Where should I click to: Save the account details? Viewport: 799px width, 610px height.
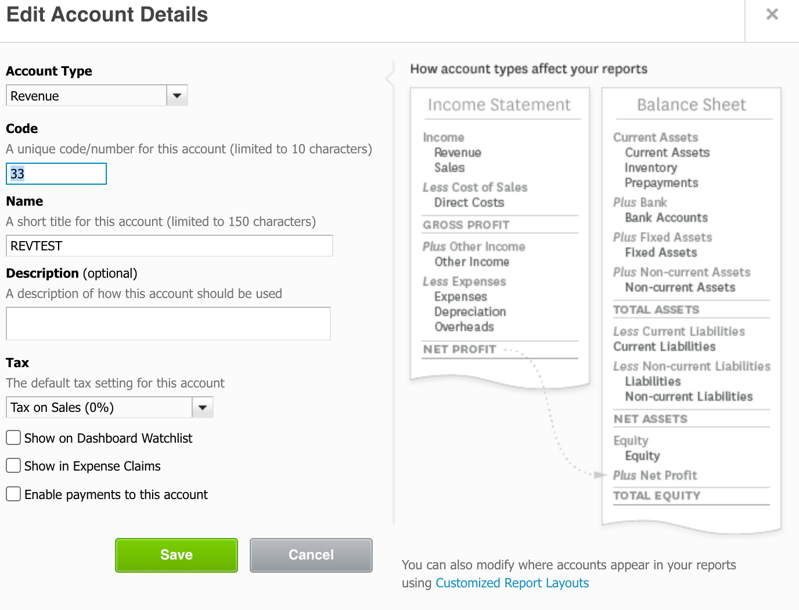pyautogui.click(x=177, y=555)
